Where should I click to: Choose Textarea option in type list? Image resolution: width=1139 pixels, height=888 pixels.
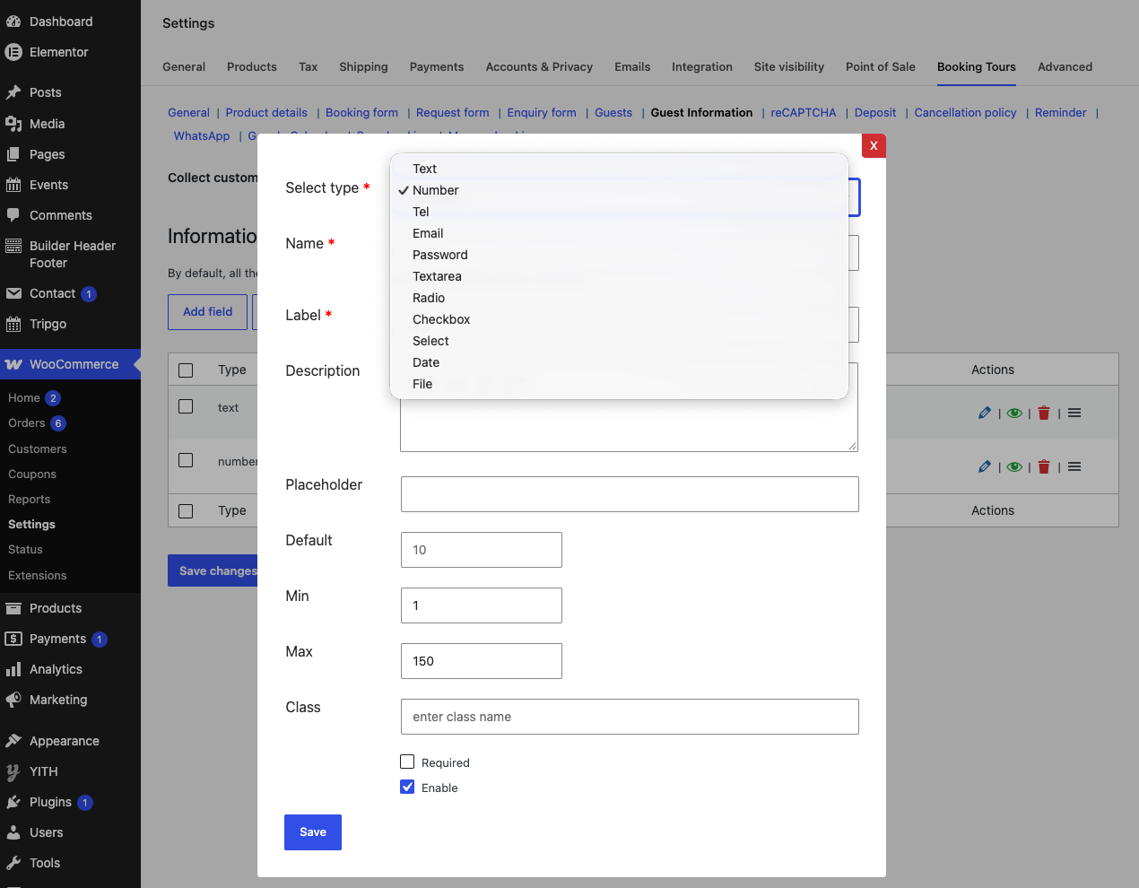(x=619, y=276)
